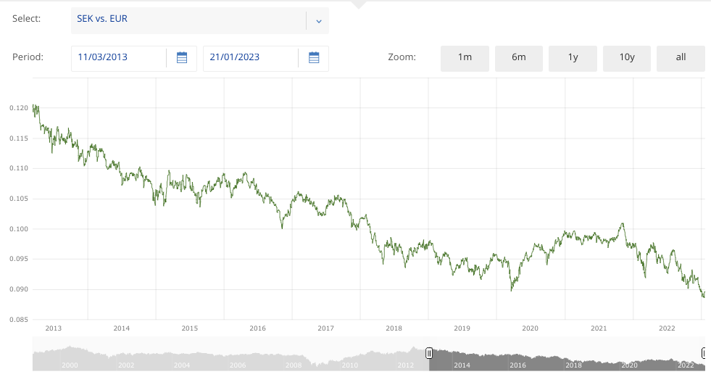Click the chart line's lowest dip before 2020
Viewport: 711px width, 377px height.
coord(512,289)
